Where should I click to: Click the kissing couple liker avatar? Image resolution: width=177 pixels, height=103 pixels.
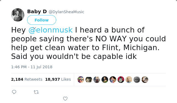(113, 80)
